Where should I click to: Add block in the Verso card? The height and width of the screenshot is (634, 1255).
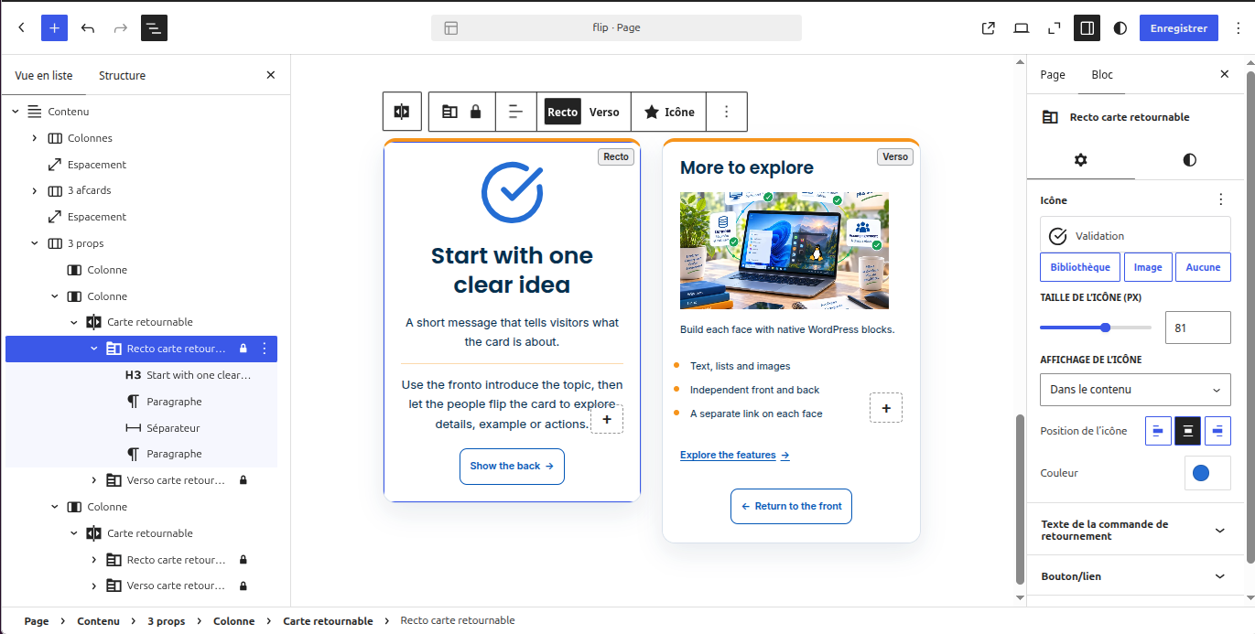[x=886, y=408]
